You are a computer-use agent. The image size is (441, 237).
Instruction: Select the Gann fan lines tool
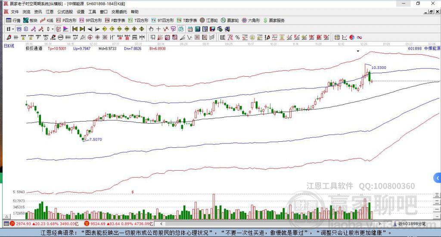[160, 37]
